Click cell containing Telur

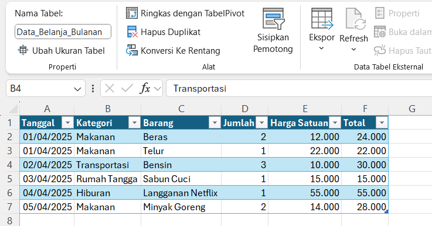point(181,151)
